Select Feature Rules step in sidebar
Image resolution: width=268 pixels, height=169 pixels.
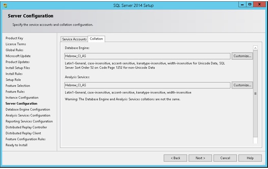(15, 91)
